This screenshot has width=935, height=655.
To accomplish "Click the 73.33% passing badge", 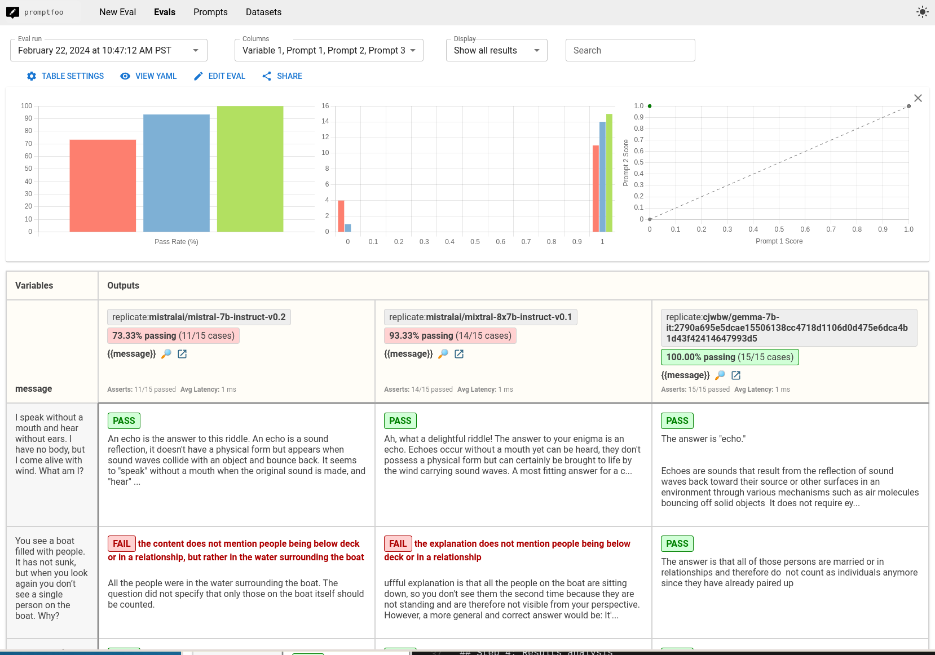I will point(173,336).
